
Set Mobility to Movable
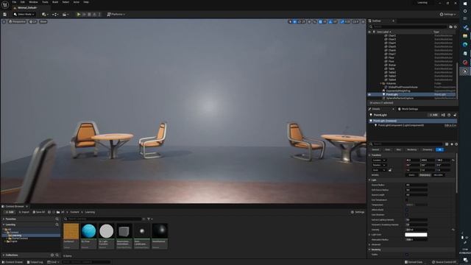click(x=438, y=175)
